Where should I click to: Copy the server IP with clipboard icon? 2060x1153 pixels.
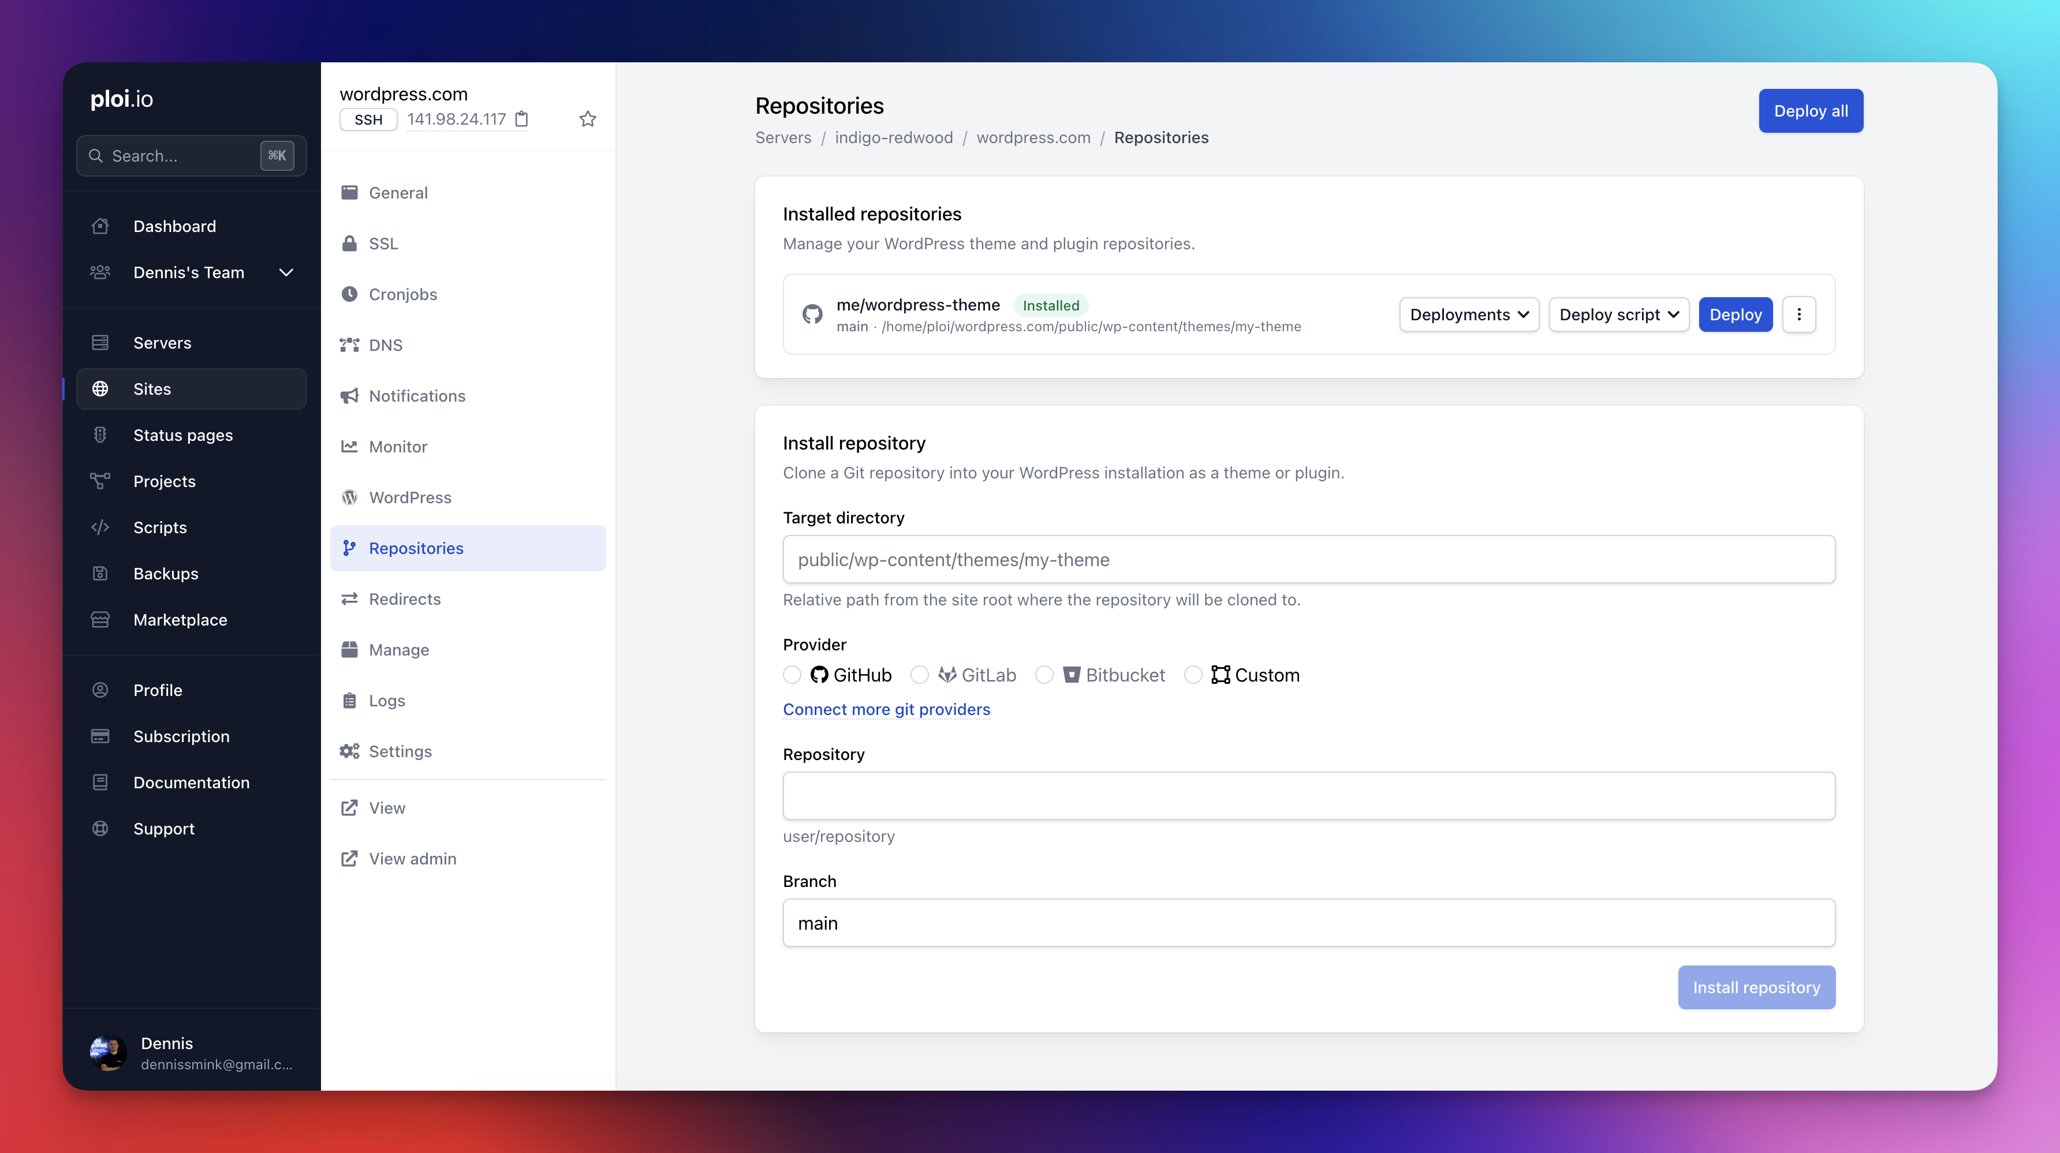coord(521,119)
